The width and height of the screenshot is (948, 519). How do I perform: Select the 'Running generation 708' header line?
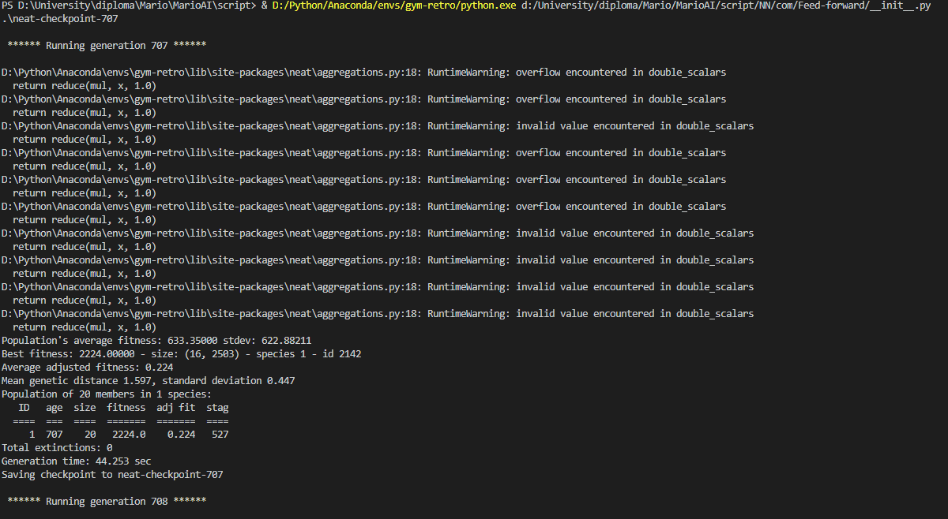pos(107,502)
